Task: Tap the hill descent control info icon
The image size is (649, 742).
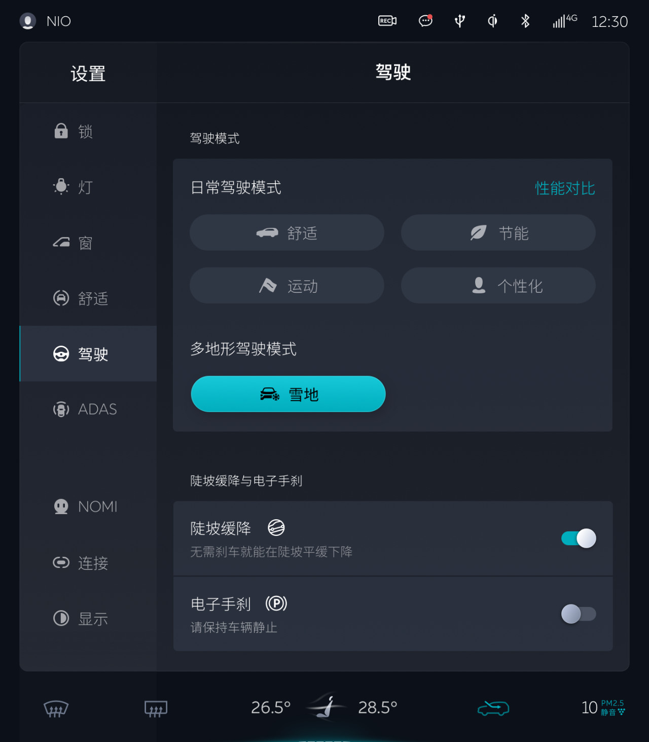Action: [x=276, y=528]
